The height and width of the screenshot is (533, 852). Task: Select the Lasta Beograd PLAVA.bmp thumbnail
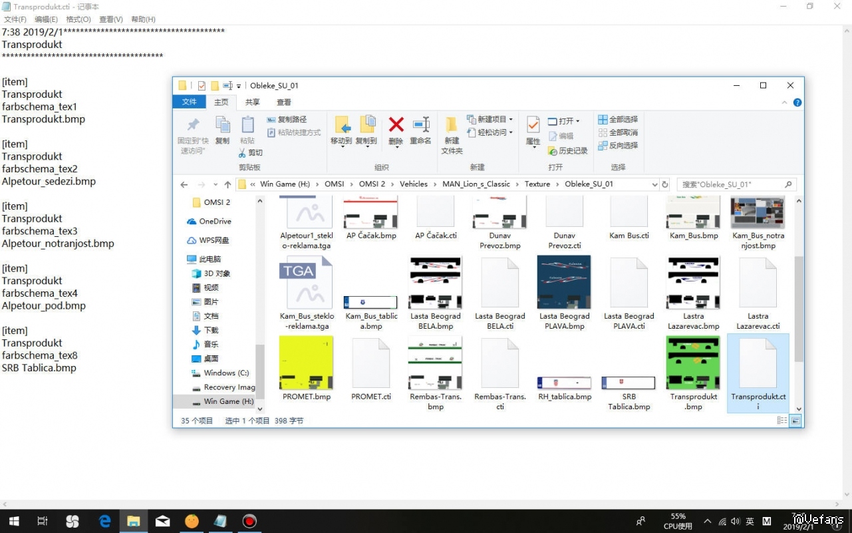[565, 282]
